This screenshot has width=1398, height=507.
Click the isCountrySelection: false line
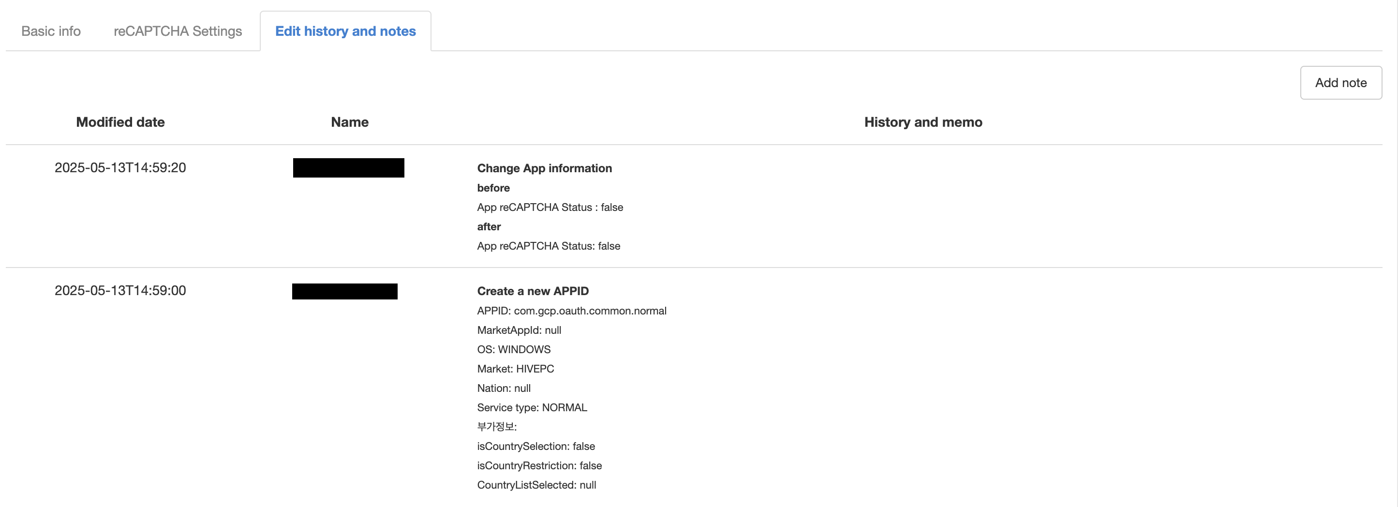click(535, 446)
